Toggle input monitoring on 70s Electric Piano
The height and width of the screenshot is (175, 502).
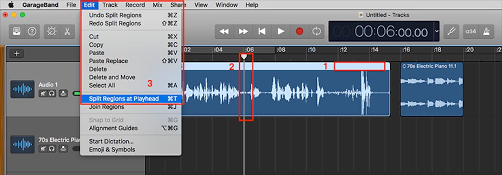pos(63,149)
